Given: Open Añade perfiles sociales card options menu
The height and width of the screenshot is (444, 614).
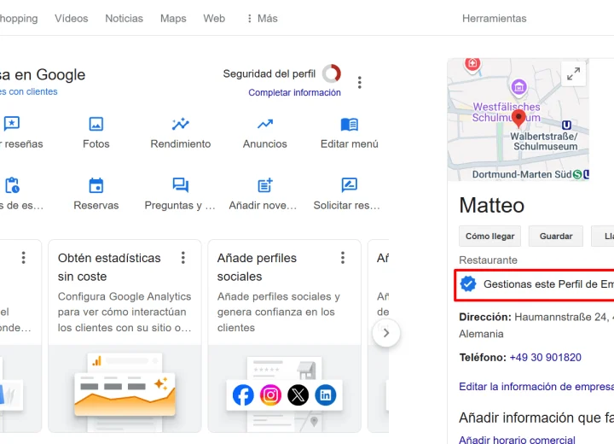Looking at the screenshot, I should coord(343,258).
